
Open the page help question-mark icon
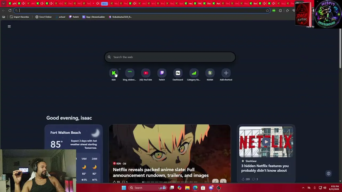tap(329, 174)
